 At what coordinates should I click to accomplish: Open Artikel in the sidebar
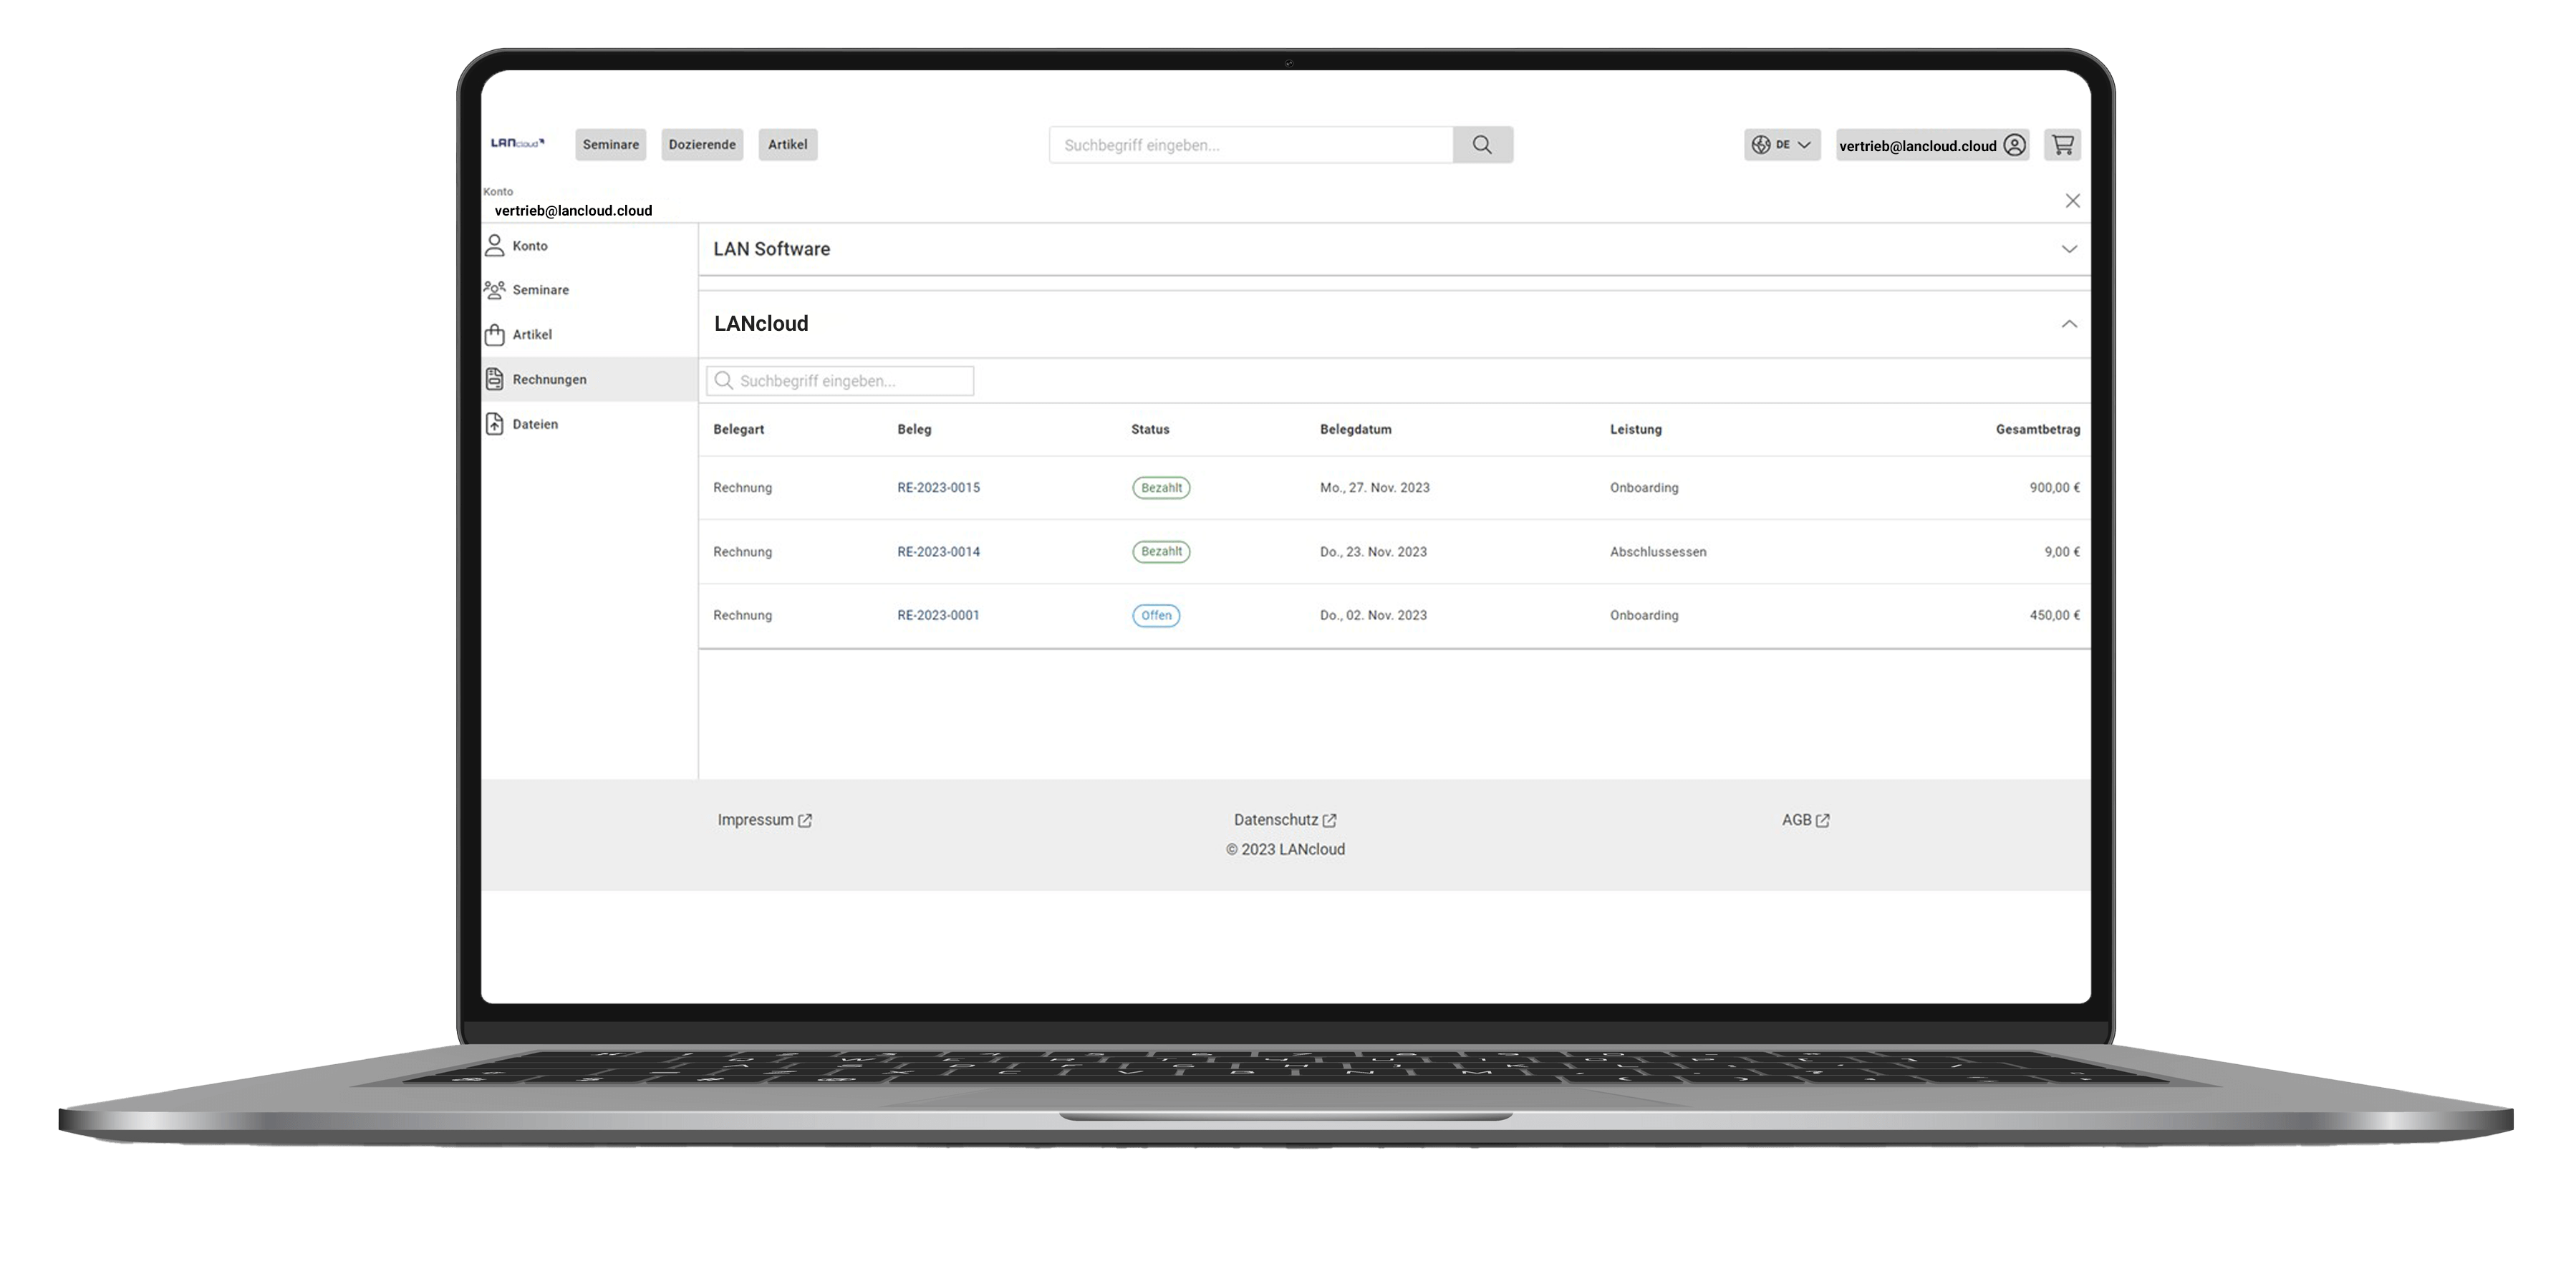click(531, 335)
